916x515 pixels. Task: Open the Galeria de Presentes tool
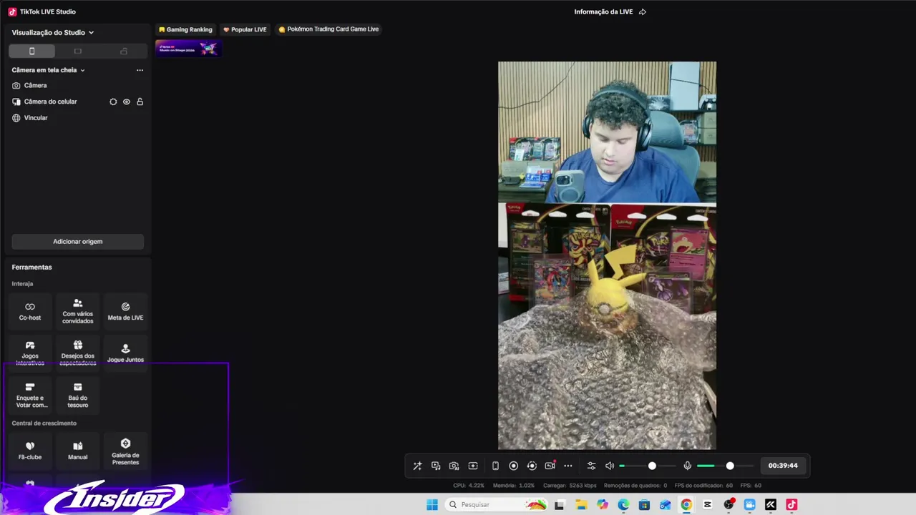(125, 451)
